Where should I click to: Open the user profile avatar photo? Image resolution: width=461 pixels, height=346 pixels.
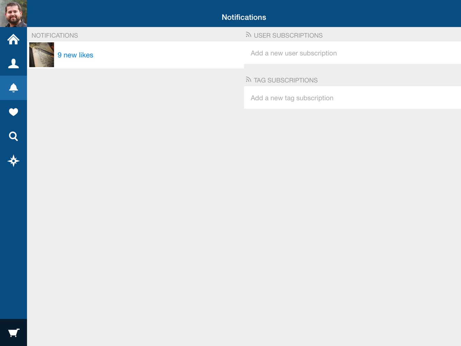click(x=13, y=13)
